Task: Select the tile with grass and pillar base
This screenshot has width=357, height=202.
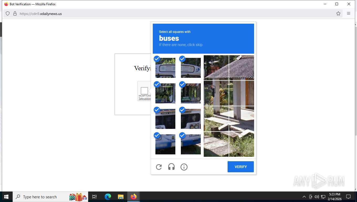Action: [x=216, y=119]
